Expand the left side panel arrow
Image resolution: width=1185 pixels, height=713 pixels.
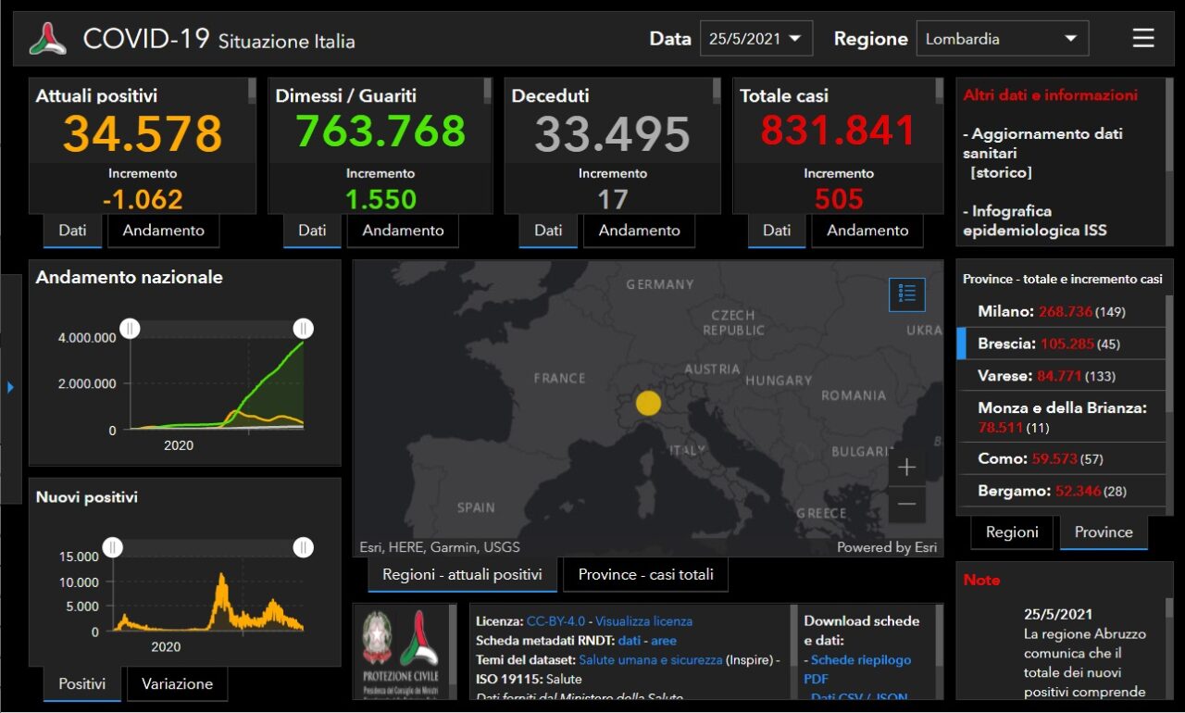tap(10, 387)
